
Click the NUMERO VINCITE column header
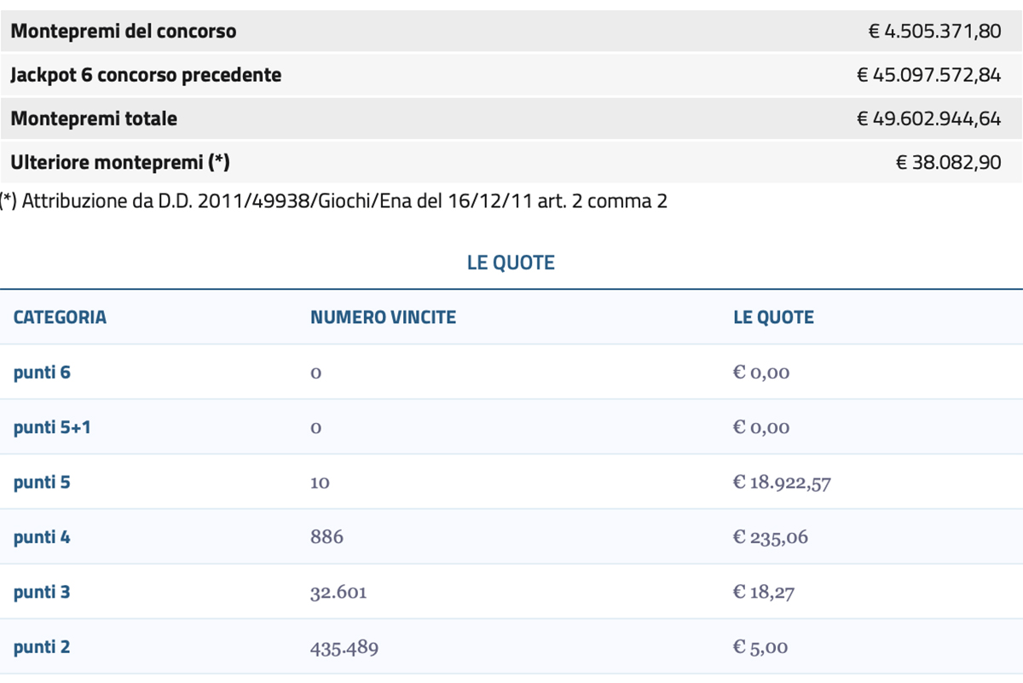[383, 317]
